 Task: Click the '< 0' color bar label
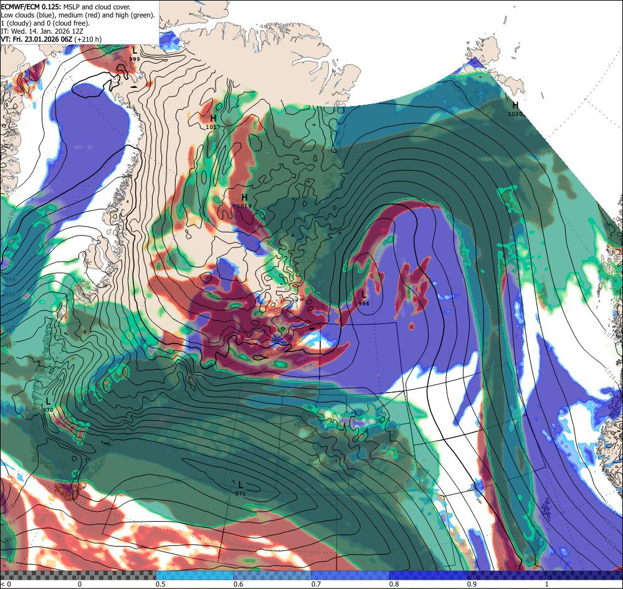[x=6, y=584]
